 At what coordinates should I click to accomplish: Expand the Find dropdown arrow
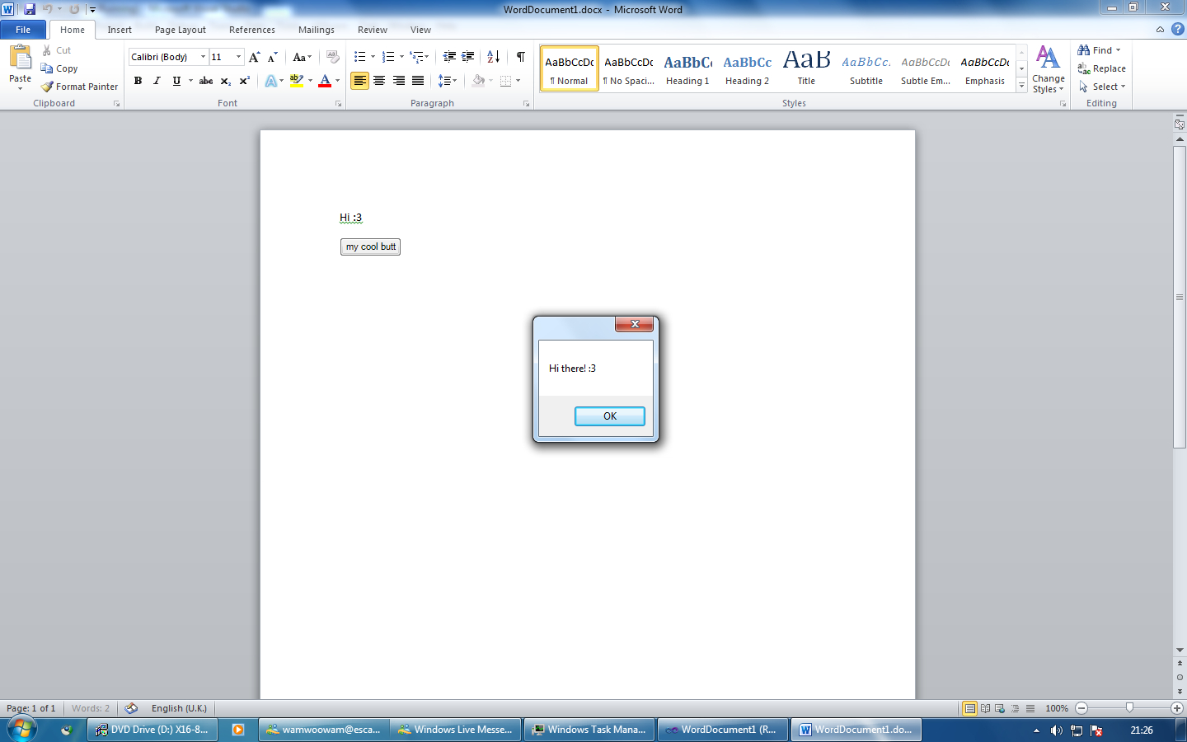(1119, 50)
